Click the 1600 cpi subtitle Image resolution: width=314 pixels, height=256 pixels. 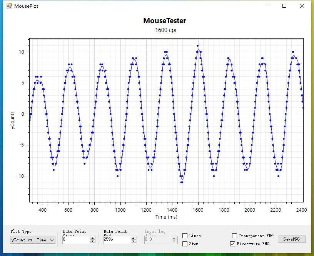point(165,30)
